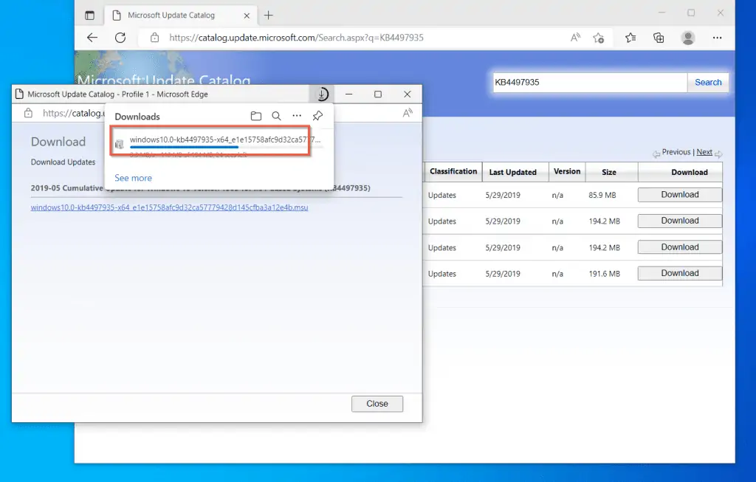Click See more in Downloads panel

[x=133, y=178]
